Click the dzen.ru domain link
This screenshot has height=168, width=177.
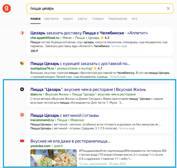(x=36, y=94)
